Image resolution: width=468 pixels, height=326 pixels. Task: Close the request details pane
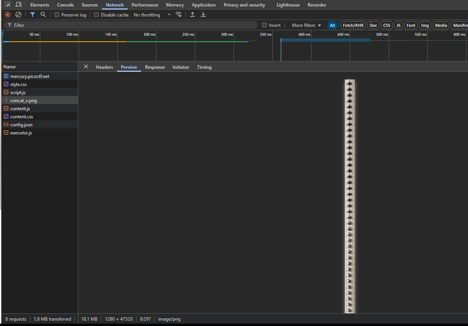point(86,67)
